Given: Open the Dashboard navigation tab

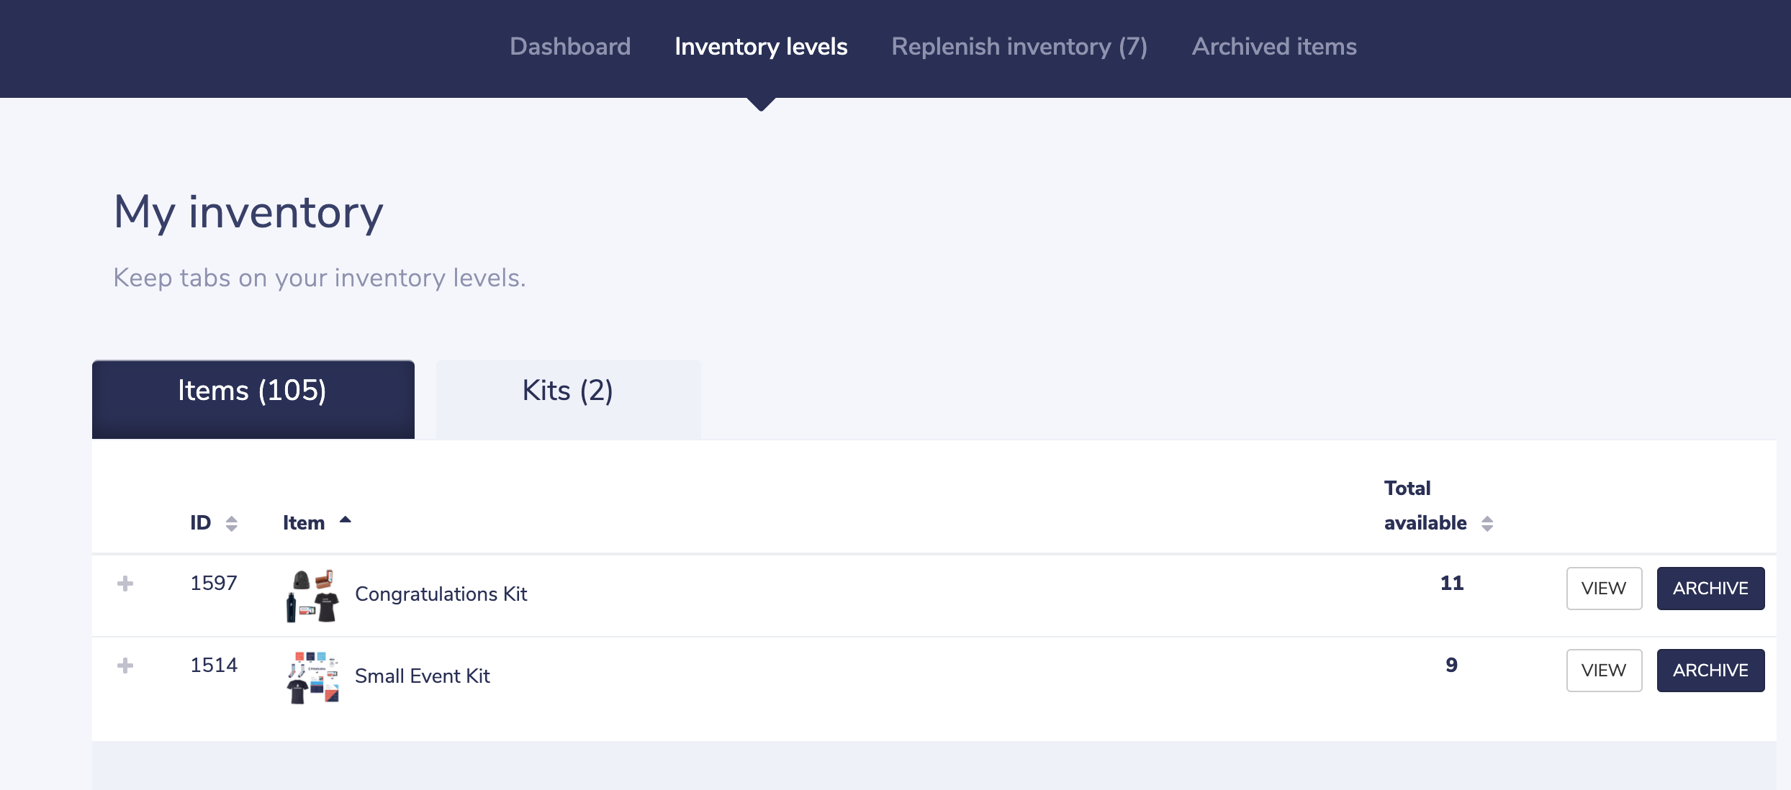Looking at the screenshot, I should click(570, 47).
